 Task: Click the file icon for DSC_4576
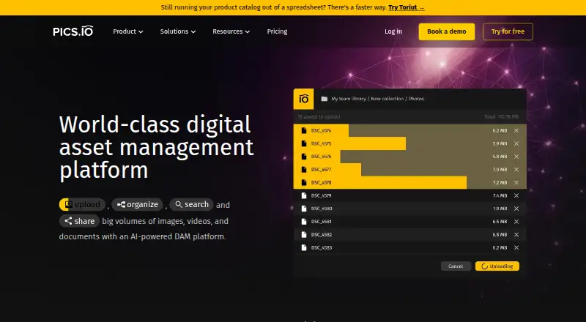click(304, 157)
